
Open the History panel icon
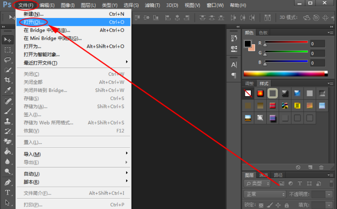(234, 38)
